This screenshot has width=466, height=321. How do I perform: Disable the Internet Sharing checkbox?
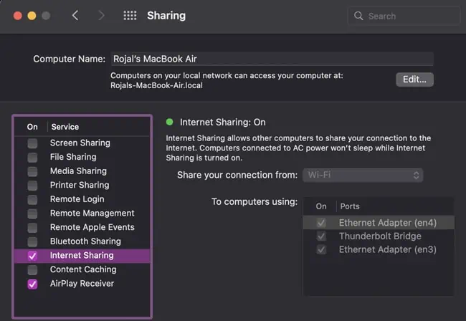tap(32, 256)
